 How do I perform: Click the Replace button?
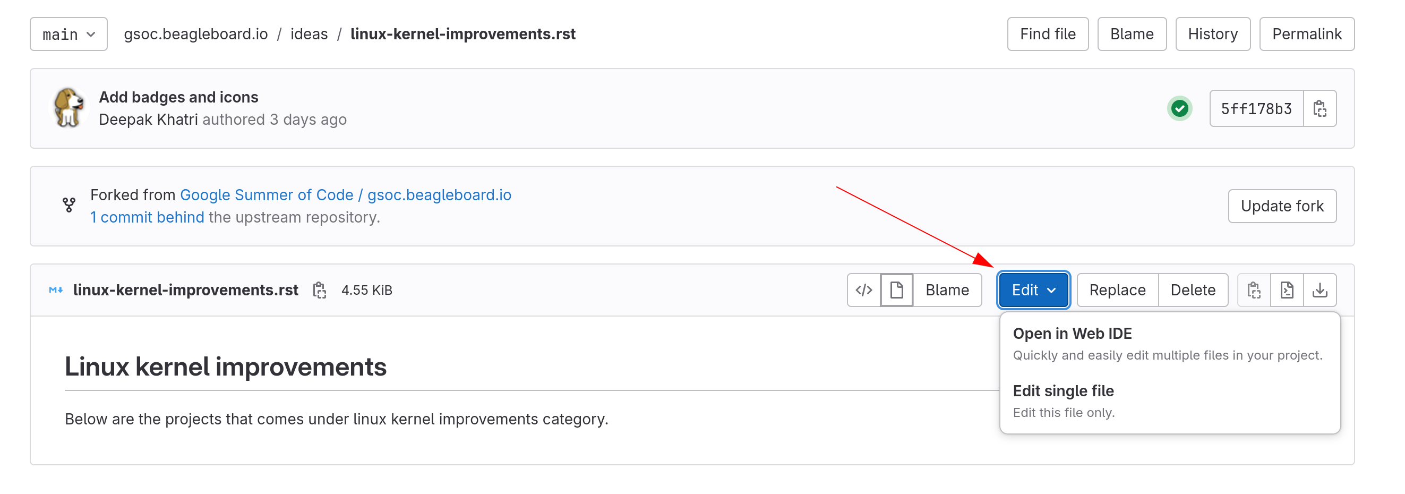pyautogui.click(x=1117, y=291)
